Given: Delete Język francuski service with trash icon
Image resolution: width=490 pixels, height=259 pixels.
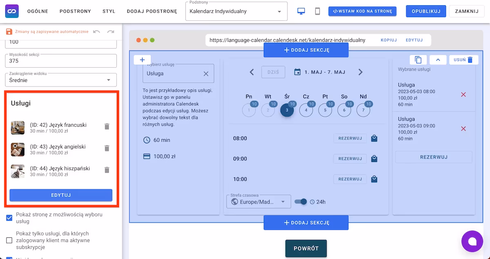Looking at the screenshot, I should (x=107, y=126).
